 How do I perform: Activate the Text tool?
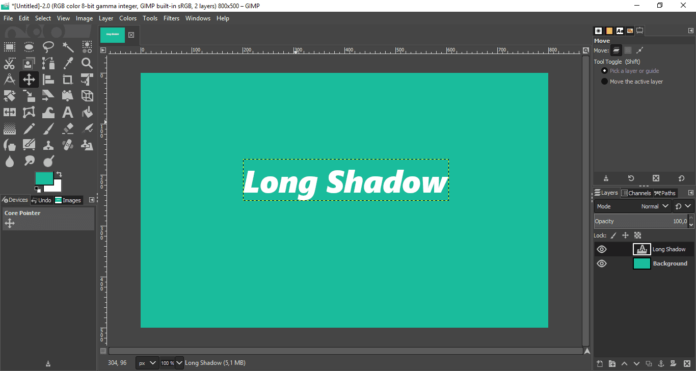[x=68, y=112]
